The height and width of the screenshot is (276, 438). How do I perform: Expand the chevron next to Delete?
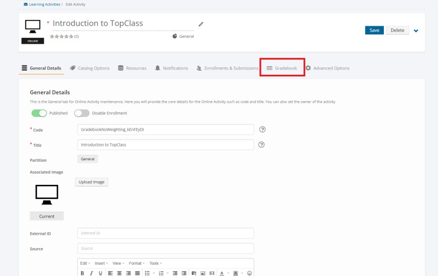tap(416, 31)
